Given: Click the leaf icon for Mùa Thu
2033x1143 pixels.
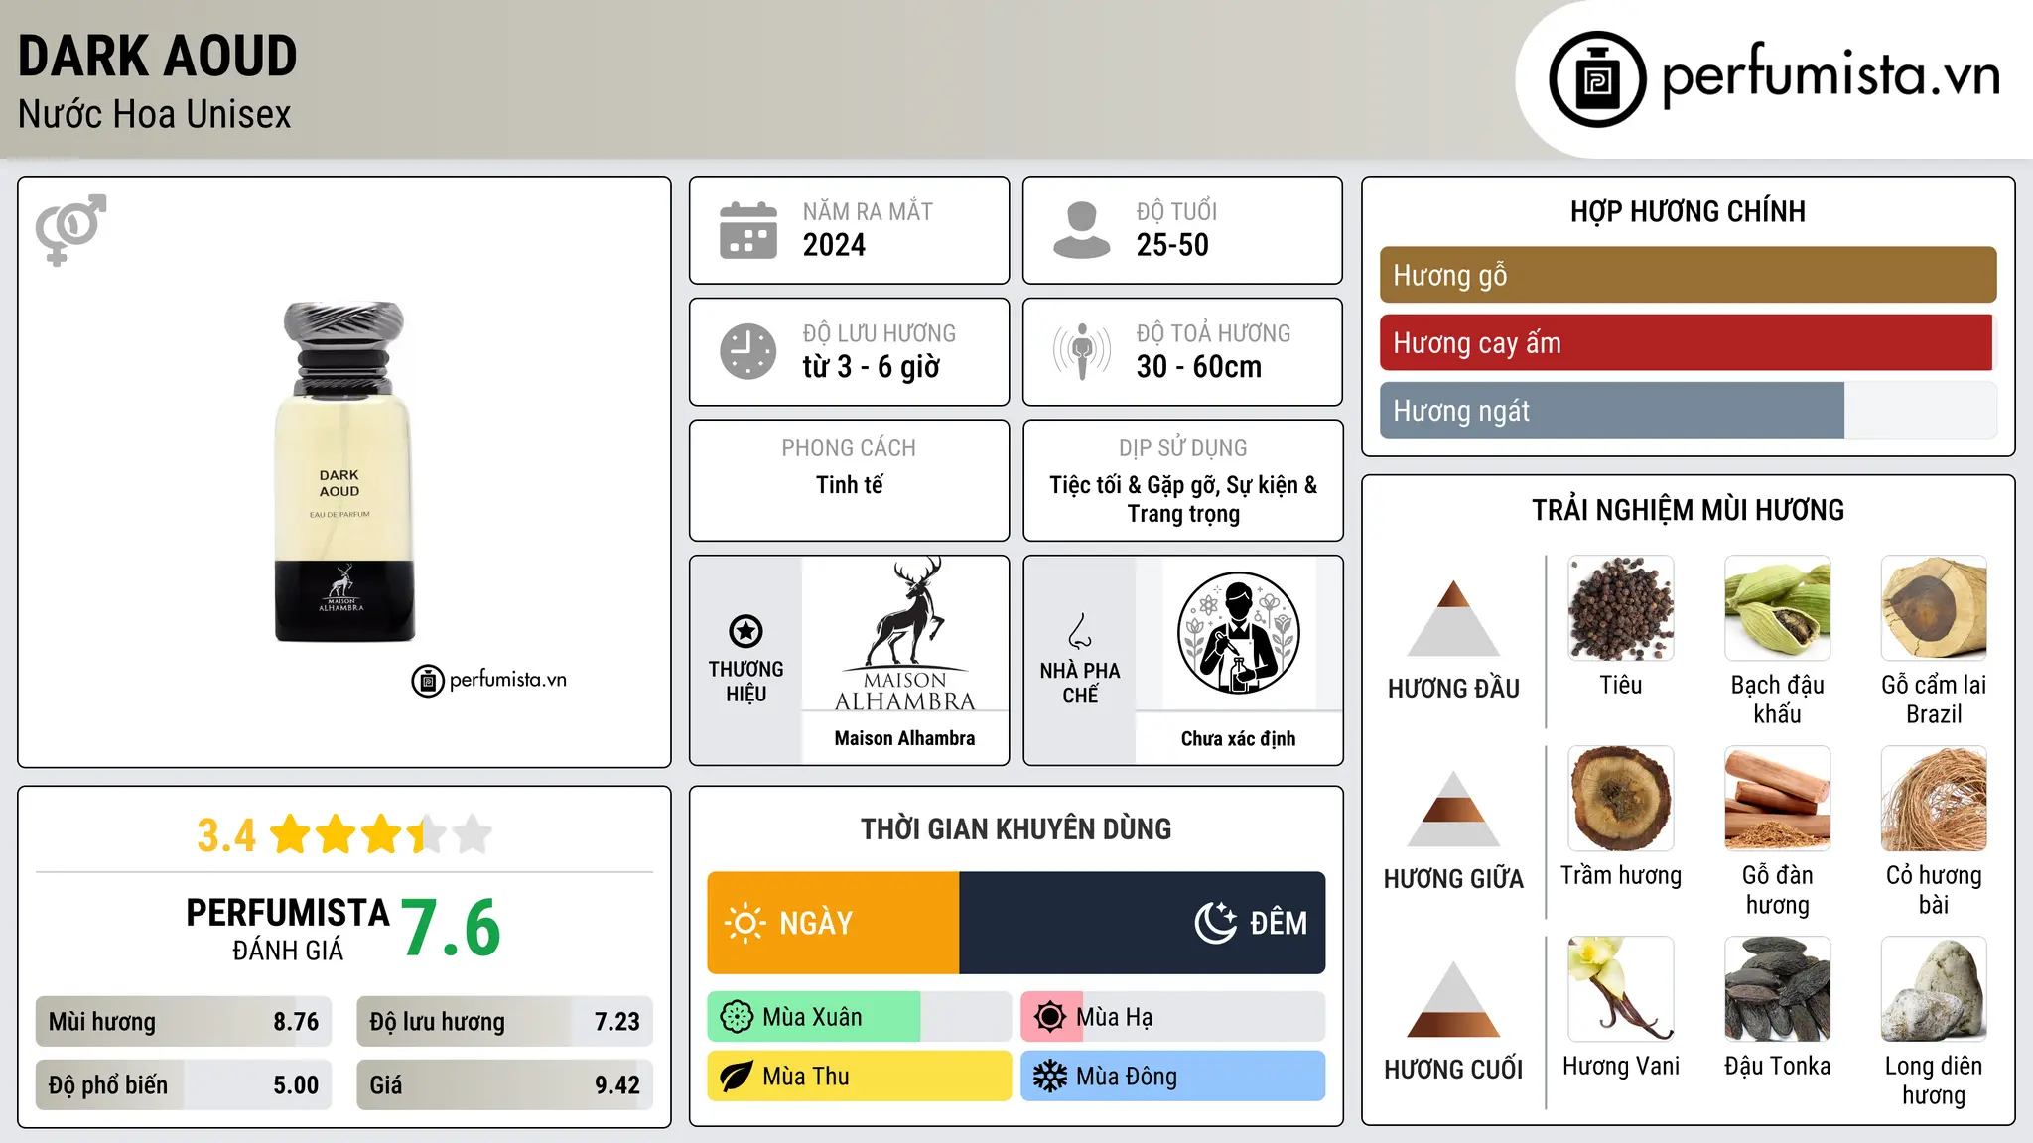Looking at the screenshot, I should [x=737, y=1077].
